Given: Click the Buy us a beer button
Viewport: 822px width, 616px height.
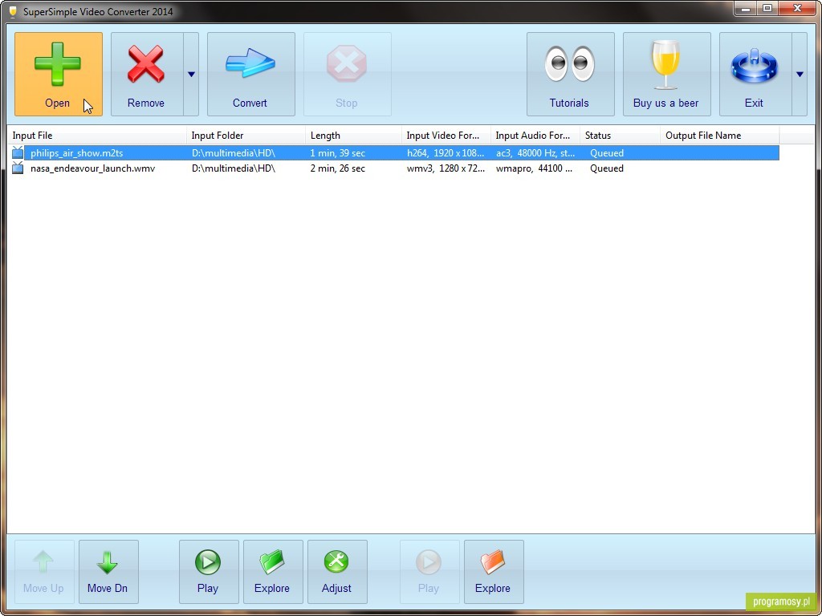Looking at the screenshot, I should pyautogui.click(x=667, y=74).
